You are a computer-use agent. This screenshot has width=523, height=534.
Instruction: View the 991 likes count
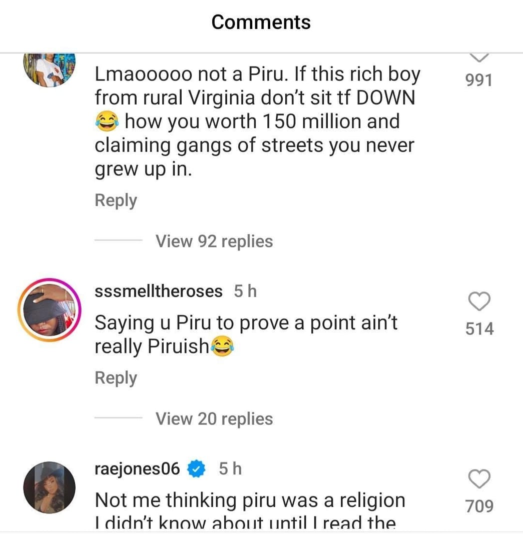pyautogui.click(x=479, y=80)
